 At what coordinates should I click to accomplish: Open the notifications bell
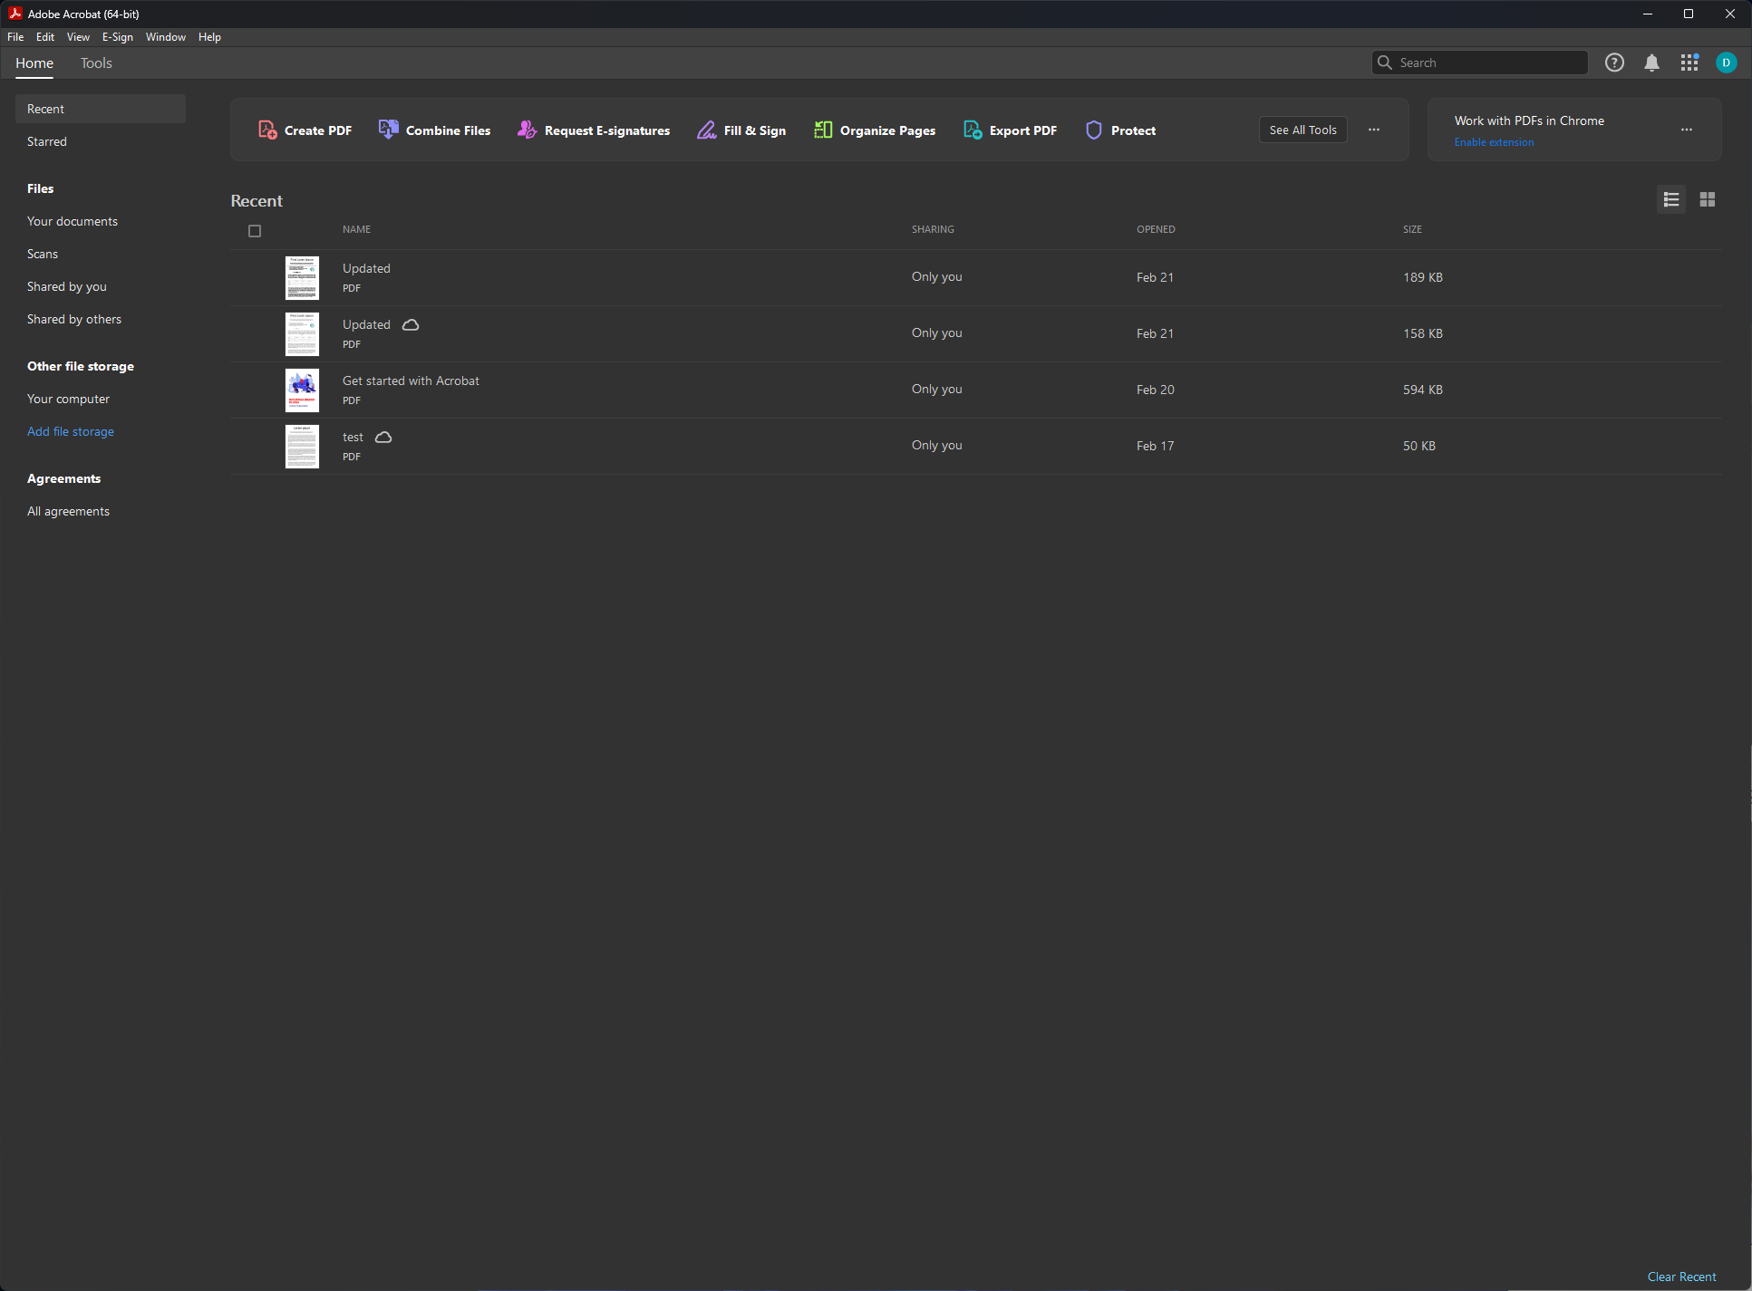pyautogui.click(x=1651, y=63)
